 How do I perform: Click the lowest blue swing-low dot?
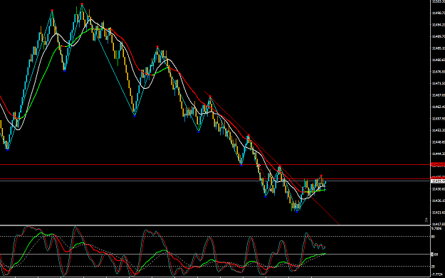coord(297,211)
